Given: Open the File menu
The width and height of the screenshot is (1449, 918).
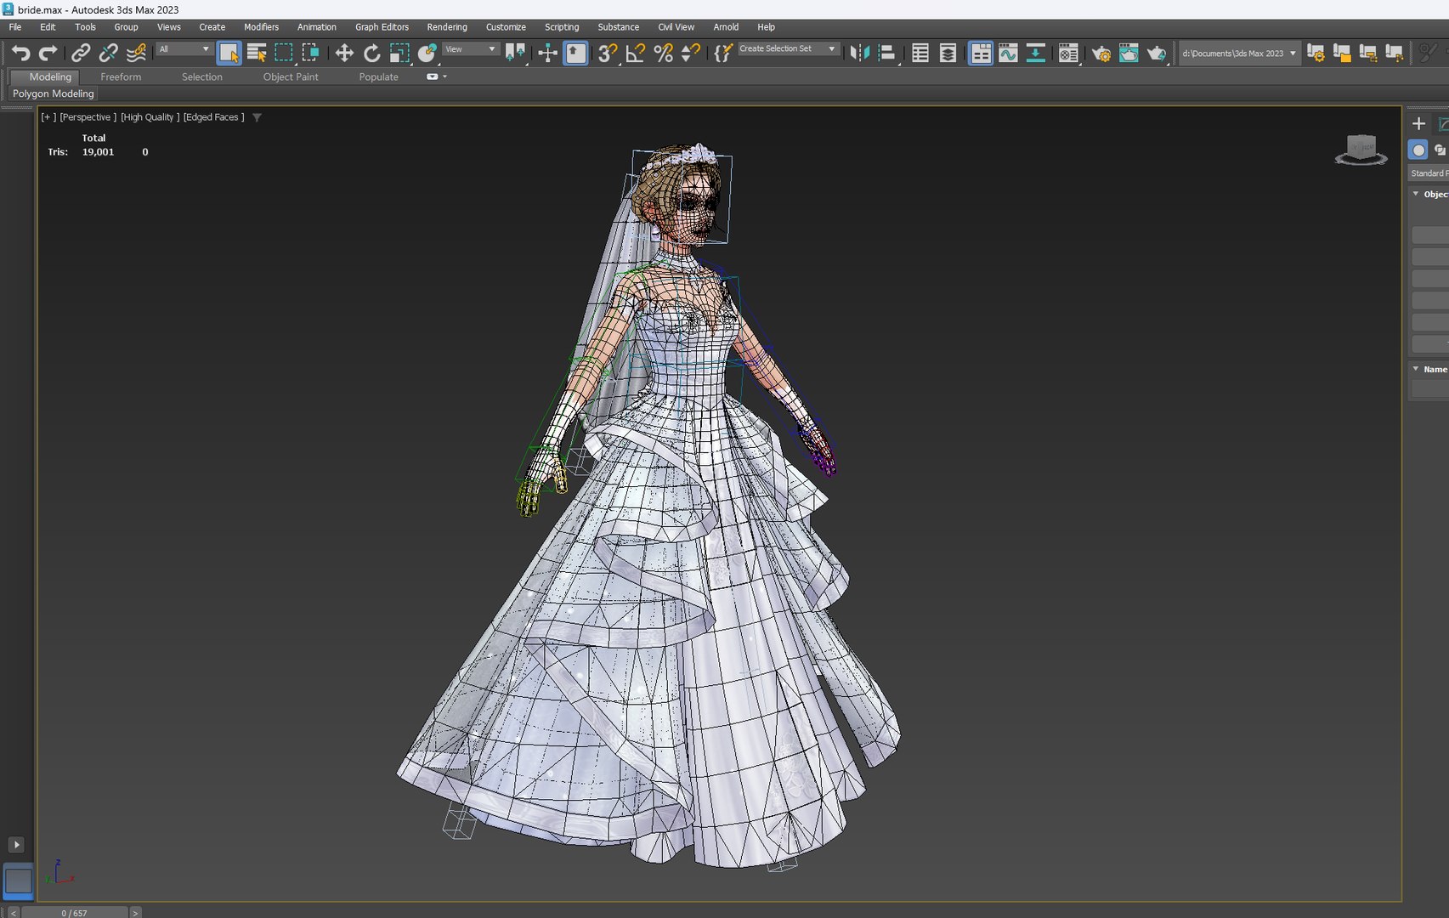Looking at the screenshot, I should [x=15, y=27].
